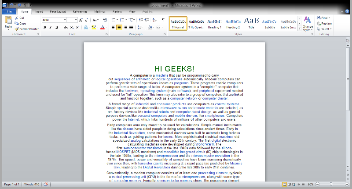Toggle Bold formatting
352x189 pixels.
coord(44,27)
